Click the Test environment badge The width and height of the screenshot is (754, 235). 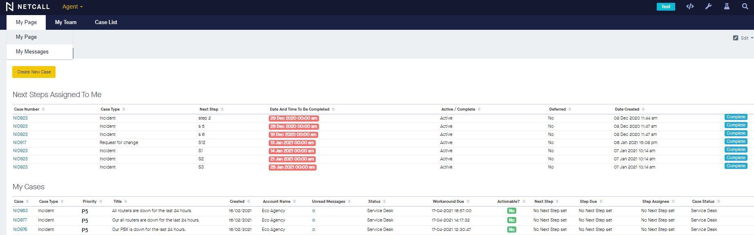tap(665, 7)
